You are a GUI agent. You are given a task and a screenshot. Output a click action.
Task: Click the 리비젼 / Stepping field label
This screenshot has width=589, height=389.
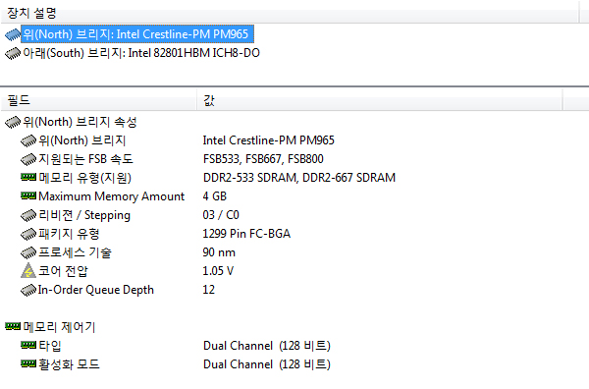click(84, 215)
